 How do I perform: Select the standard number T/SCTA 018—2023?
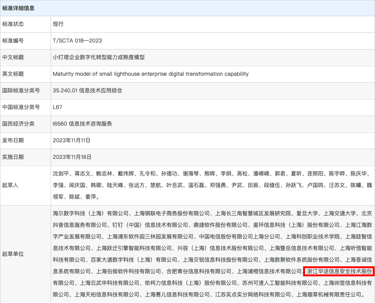[77, 41]
